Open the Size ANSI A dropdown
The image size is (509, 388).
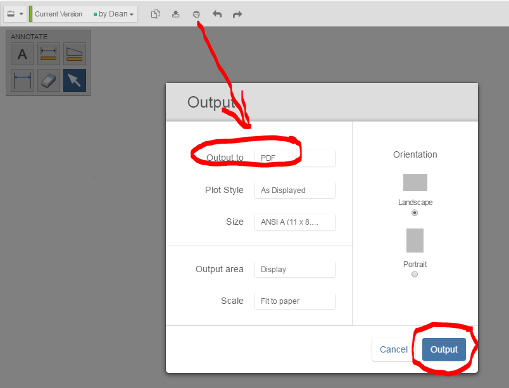[x=295, y=222]
